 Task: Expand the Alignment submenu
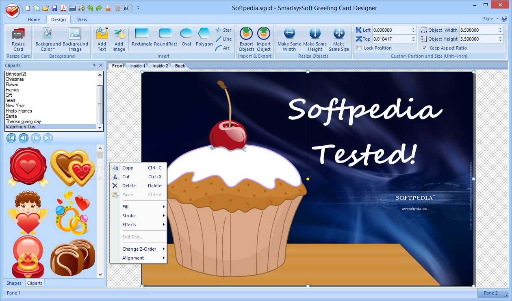(x=138, y=258)
